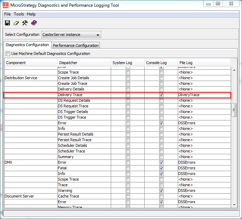The width and height of the screenshot is (242, 219).
Task: Uncheck Console Log for DMX Fatal
Action: coord(161,168)
